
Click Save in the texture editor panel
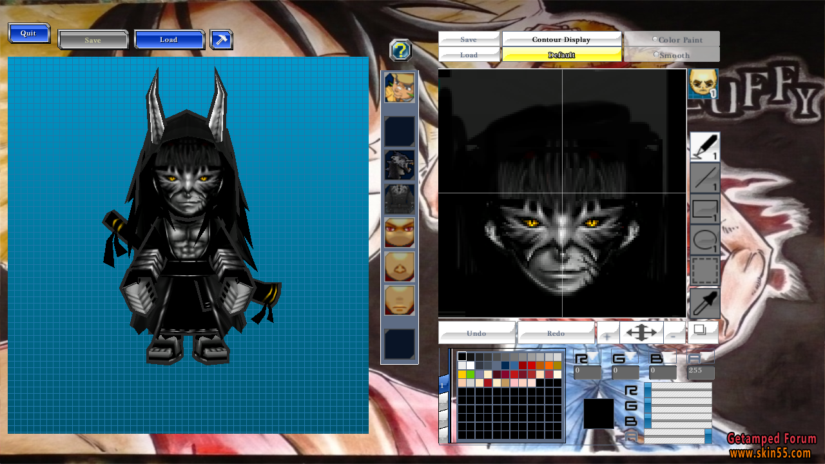coord(469,39)
